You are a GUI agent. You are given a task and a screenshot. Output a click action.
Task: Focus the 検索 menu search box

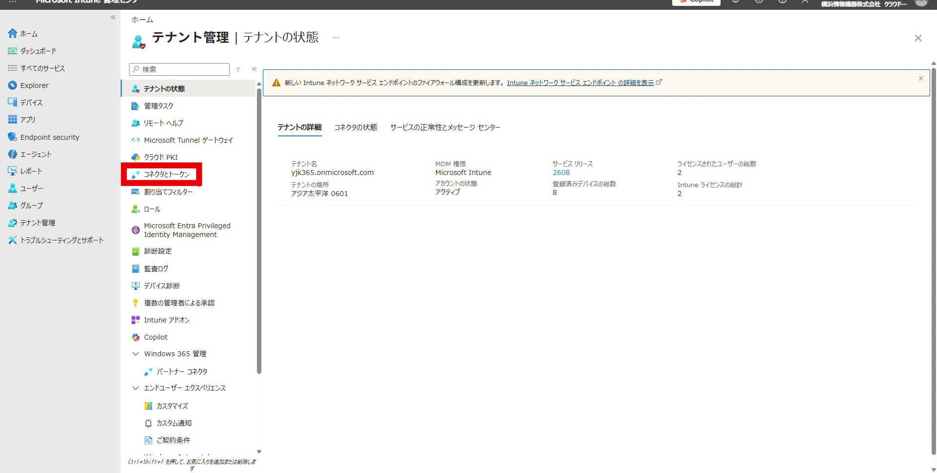(x=179, y=69)
